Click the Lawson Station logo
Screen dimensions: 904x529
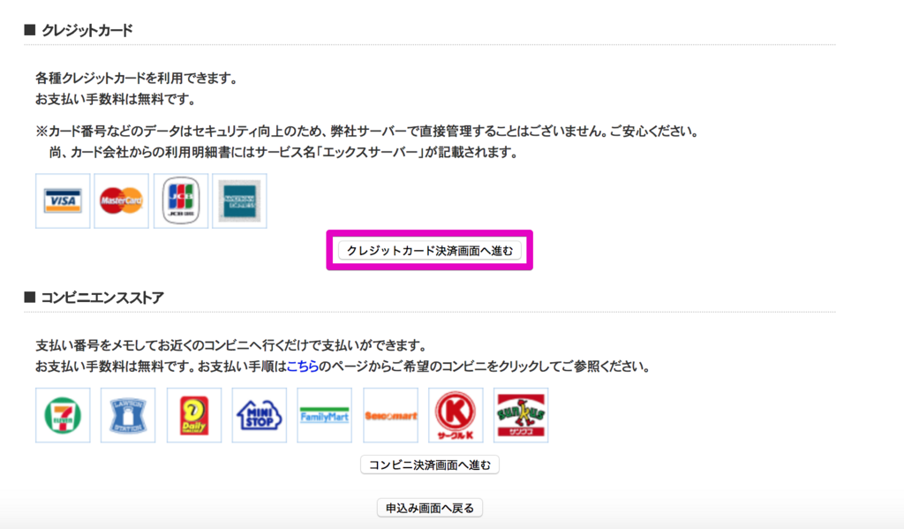pos(128,415)
